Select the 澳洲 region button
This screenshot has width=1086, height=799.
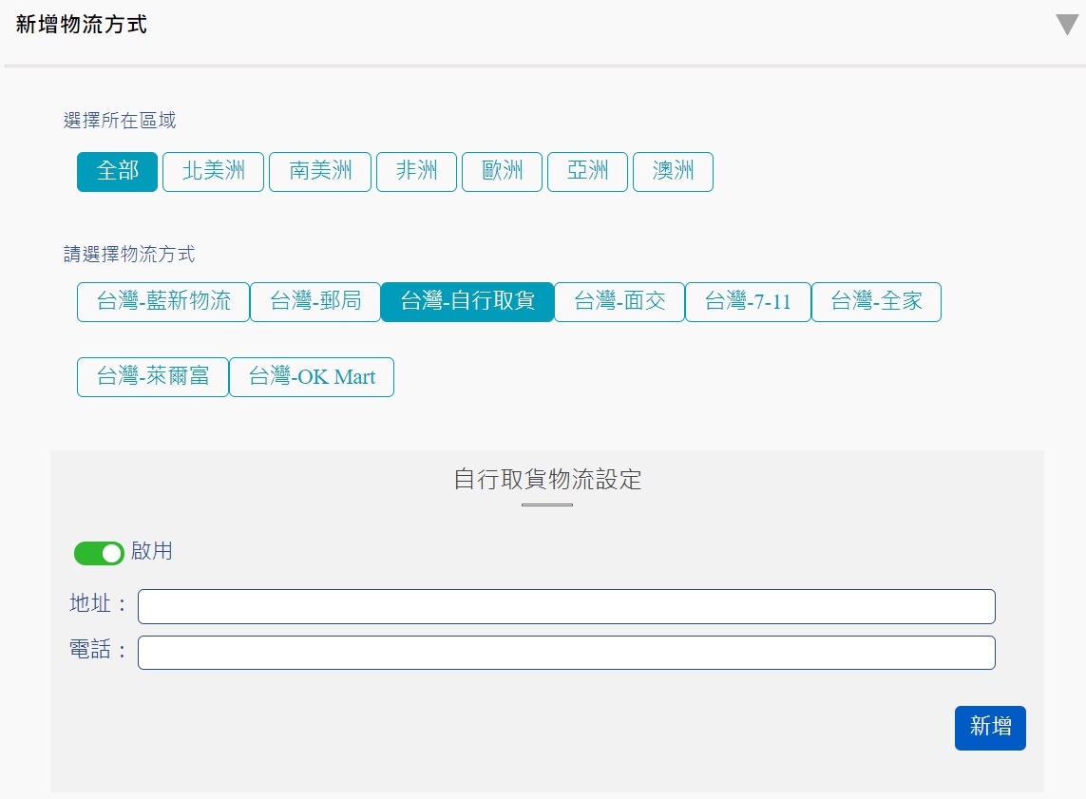coord(674,172)
